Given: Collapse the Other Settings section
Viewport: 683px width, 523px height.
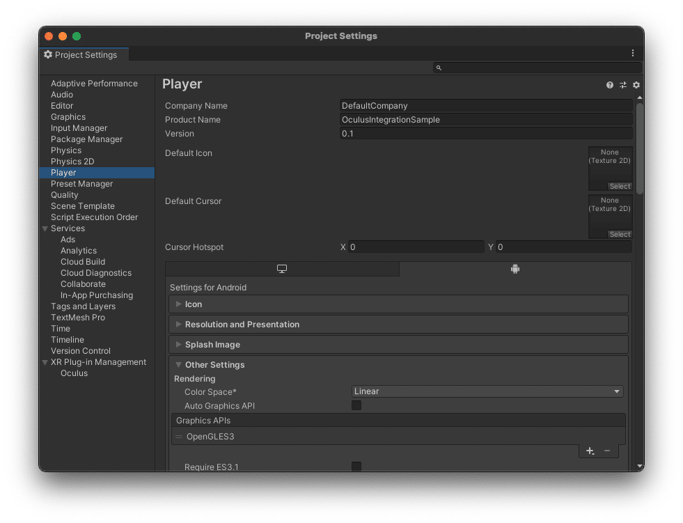Looking at the screenshot, I should click(x=179, y=365).
